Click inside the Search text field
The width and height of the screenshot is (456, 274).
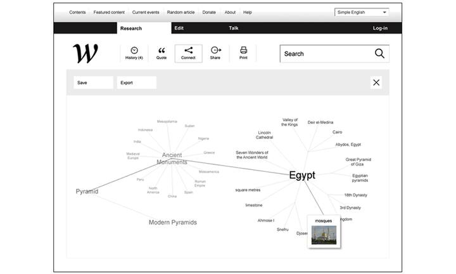click(323, 54)
